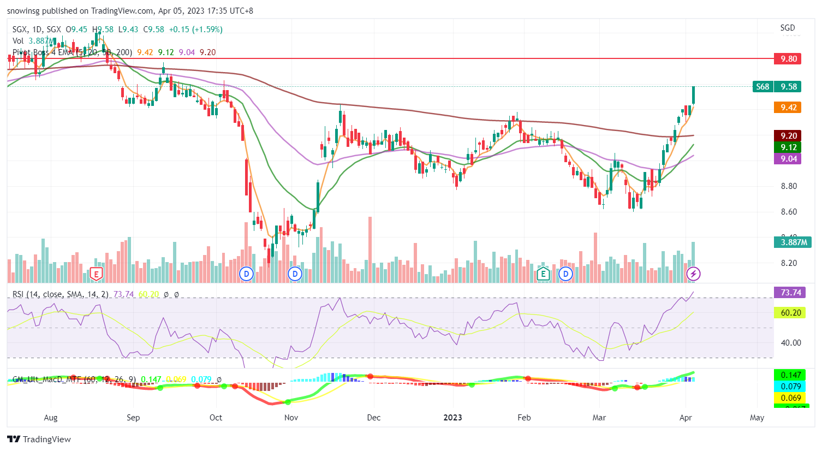Click the snowingsg published header text
Image resolution: width=822 pixels, height=451 pixels.
point(130,10)
